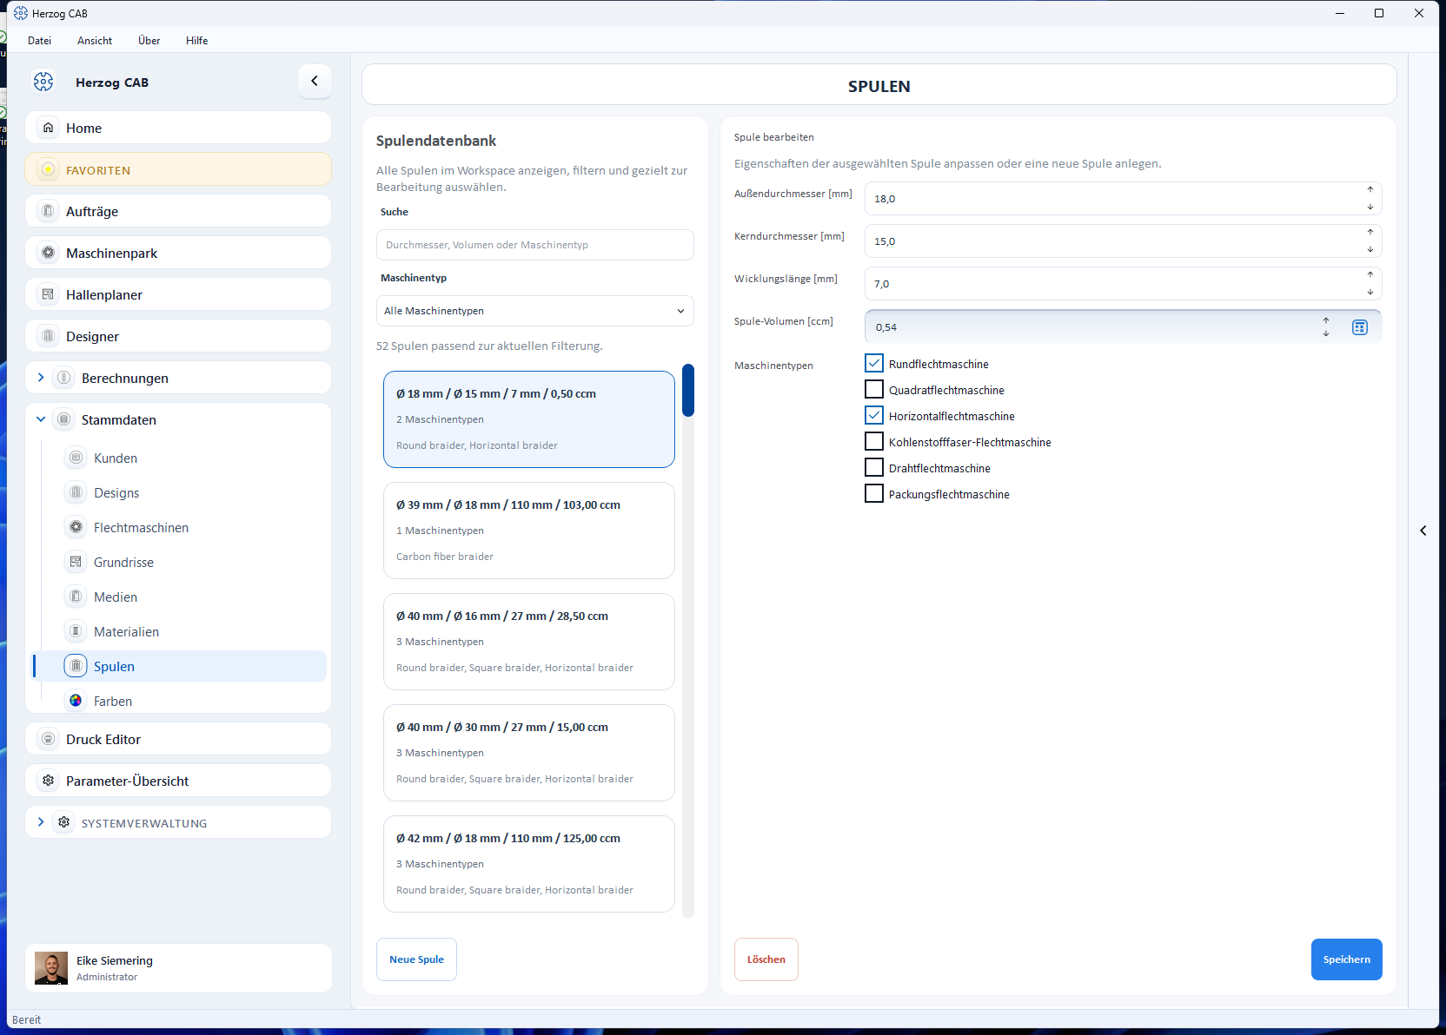Open the Maschinentyp dropdown
This screenshot has height=1035, width=1446.
point(535,311)
